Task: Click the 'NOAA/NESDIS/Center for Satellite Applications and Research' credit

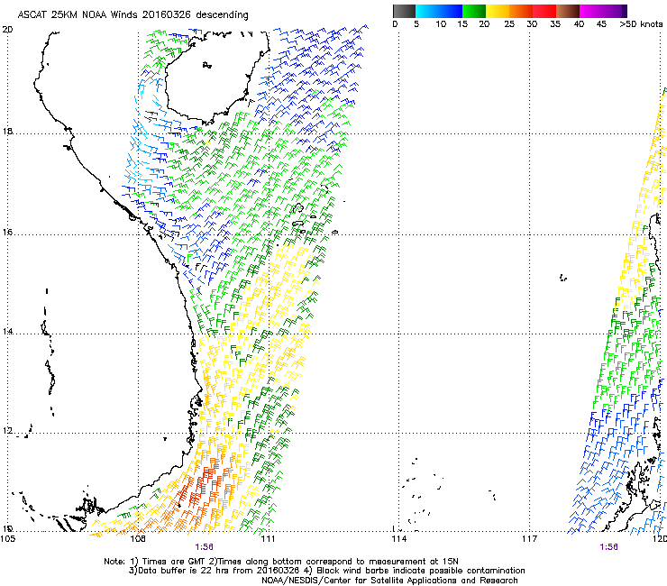Action: (x=389, y=581)
